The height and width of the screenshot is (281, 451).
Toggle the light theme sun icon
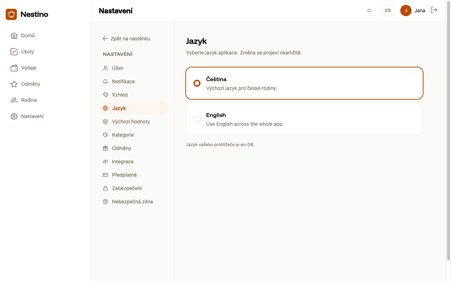click(369, 11)
